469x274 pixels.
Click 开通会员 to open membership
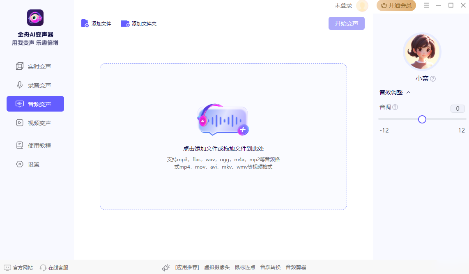pos(396,6)
